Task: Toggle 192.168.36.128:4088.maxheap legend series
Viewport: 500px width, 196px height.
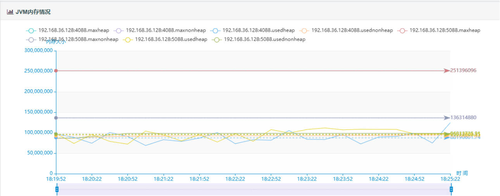Action: [x=67, y=30]
